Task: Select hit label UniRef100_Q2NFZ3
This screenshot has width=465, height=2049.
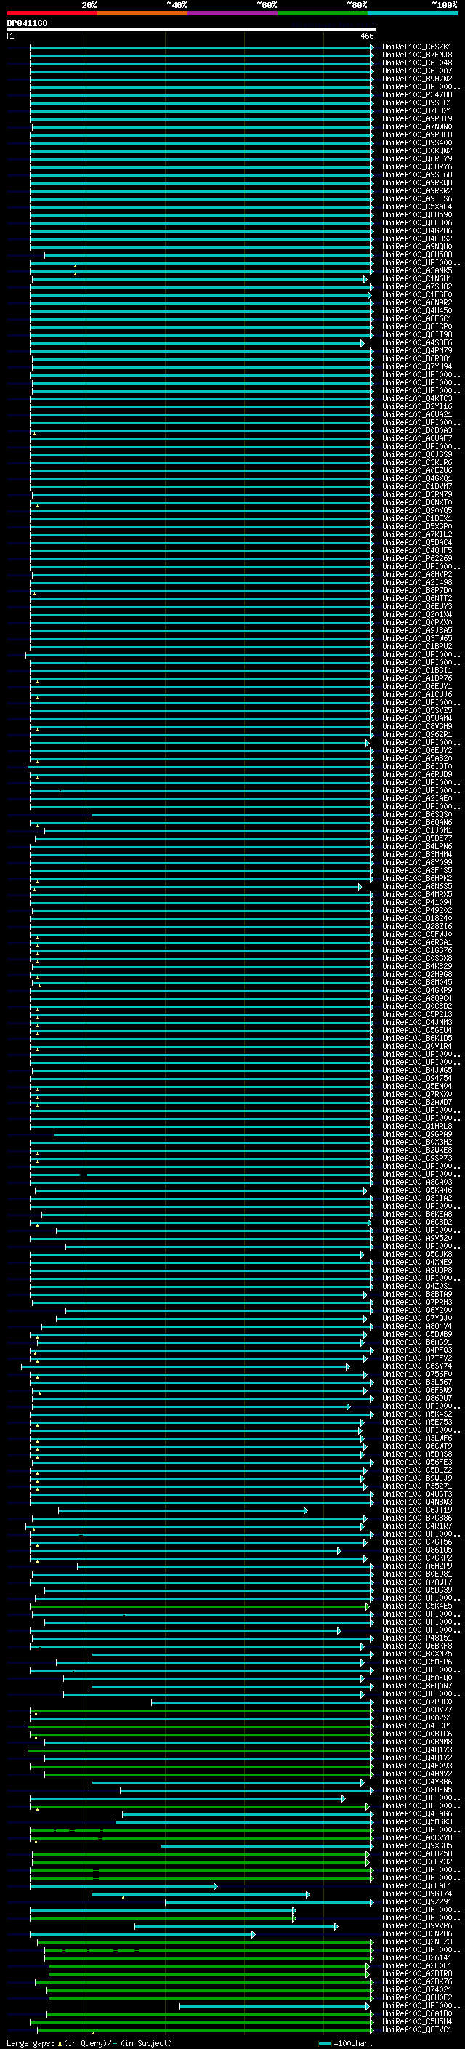Action: (416, 1941)
